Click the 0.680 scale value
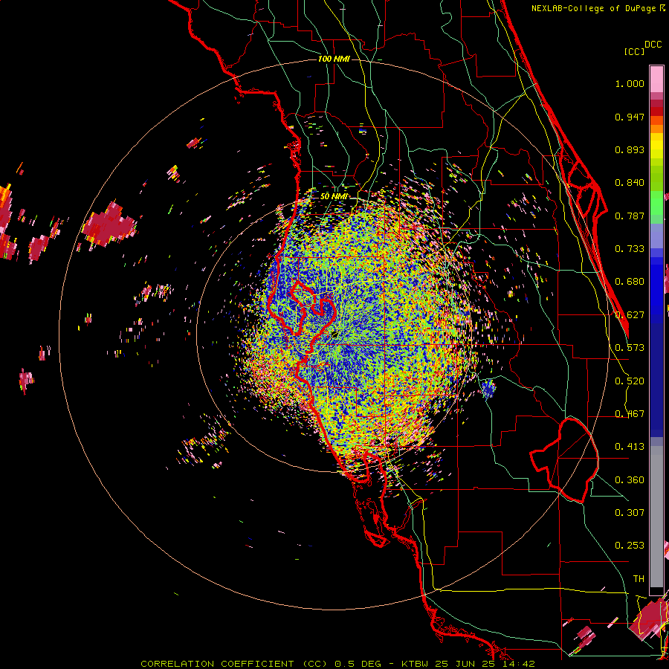 point(630,282)
